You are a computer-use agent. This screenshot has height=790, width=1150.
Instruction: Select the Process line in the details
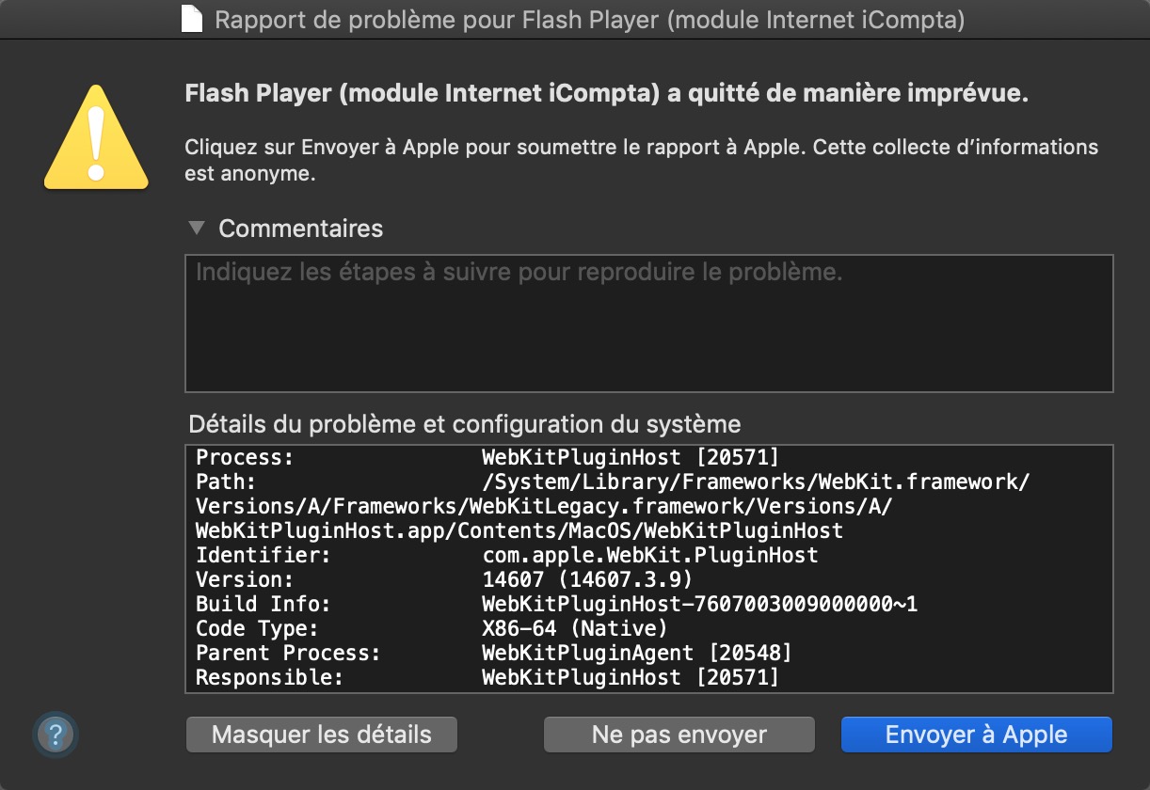[x=487, y=458]
